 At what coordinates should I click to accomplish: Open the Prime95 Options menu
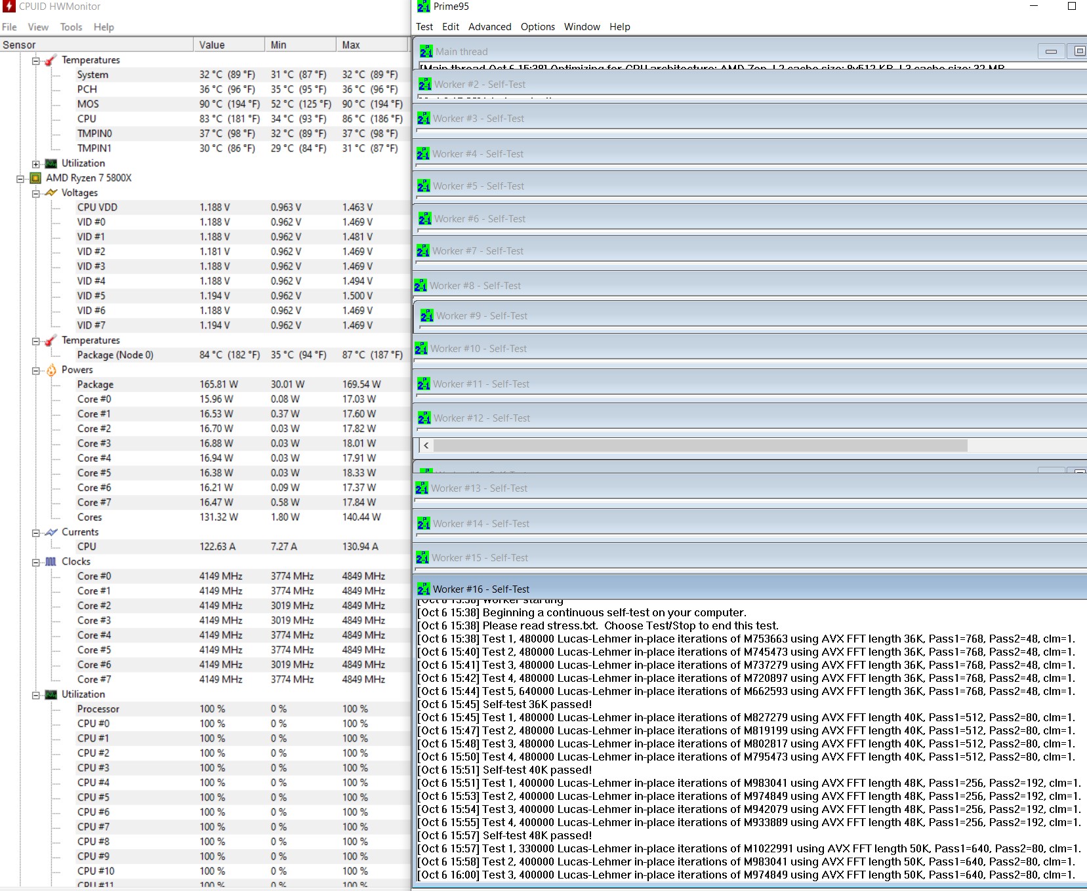pos(538,27)
